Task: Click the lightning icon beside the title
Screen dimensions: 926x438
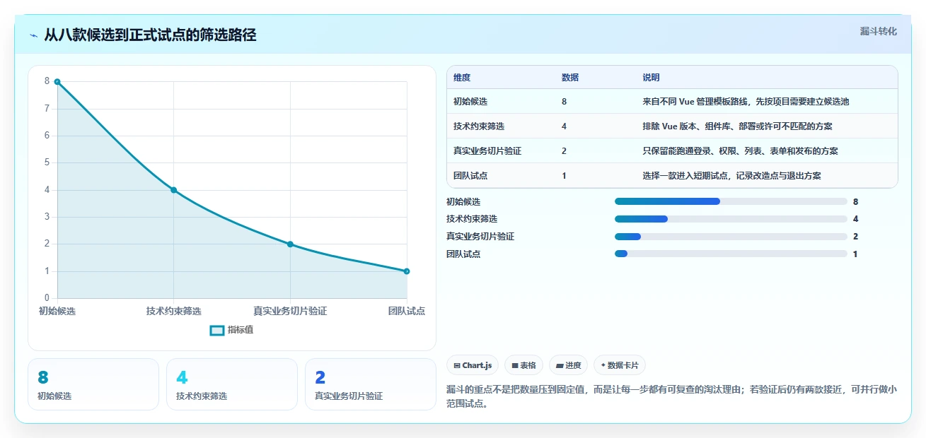Action: pyautogui.click(x=33, y=35)
